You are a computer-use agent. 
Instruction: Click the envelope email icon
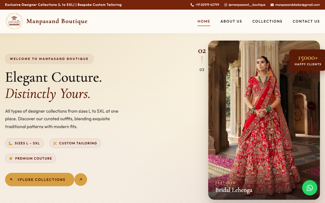pos(272,5)
